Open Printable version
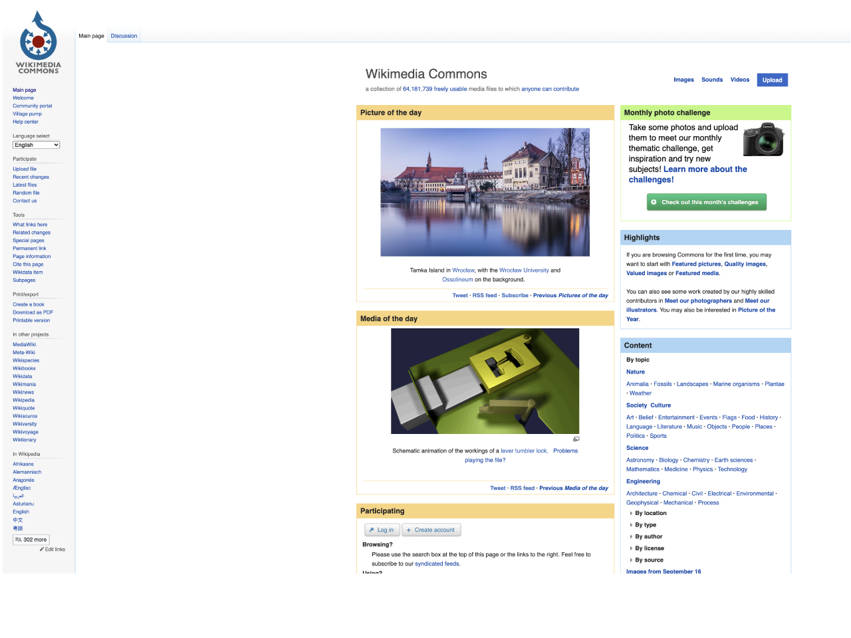The width and height of the screenshot is (851, 638). point(31,320)
